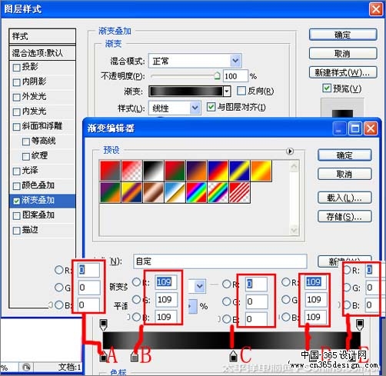Open gradient picker dropdown arrow
This screenshot has width=386, height=376.
(227, 92)
